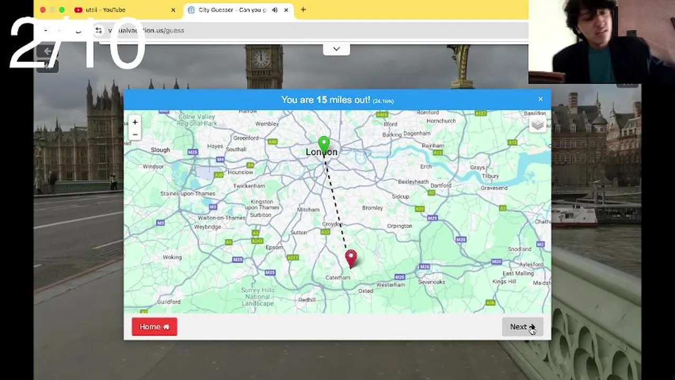The width and height of the screenshot is (675, 380).
Task: Click the Romford label on the map
Action: pyautogui.click(x=428, y=112)
